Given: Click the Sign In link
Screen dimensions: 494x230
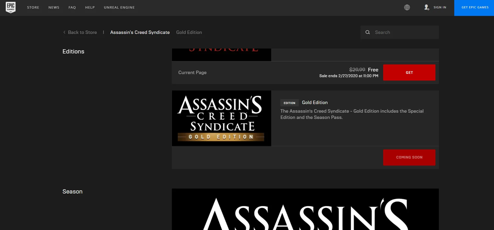Looking at the screenshot, I should tap(440, 7).
